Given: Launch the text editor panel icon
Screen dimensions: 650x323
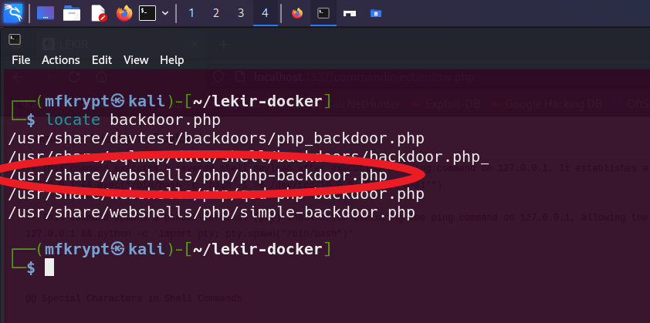Looking at the screenshot, I should [98, 13].
